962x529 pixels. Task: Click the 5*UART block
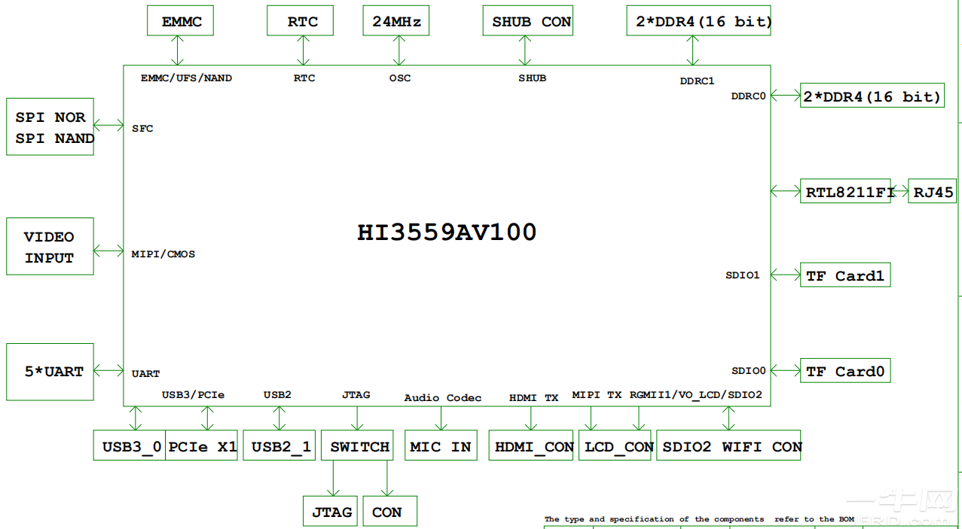coord(50,372)
